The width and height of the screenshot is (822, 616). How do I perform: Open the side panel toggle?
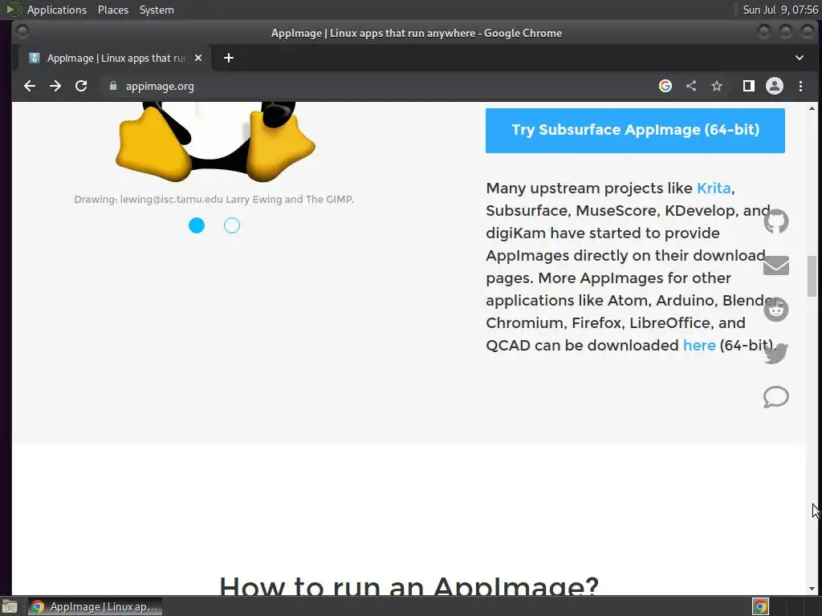click(749, 86)
